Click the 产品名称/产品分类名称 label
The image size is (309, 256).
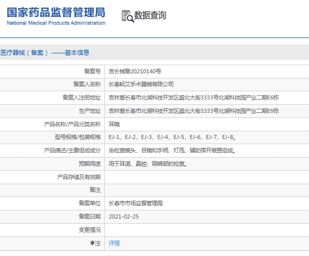tap(72, 124)
